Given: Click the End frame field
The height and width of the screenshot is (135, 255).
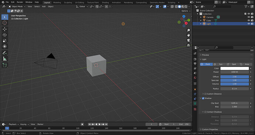Looking at the screenshot, I should click(x=184, y=124).
